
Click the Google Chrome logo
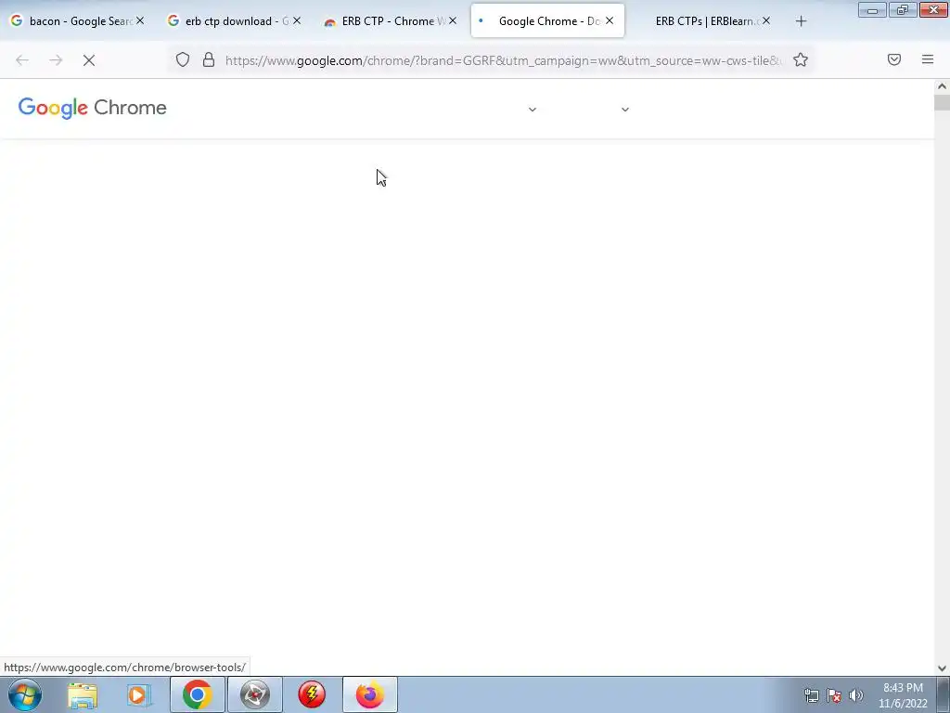tap(92, 108)
